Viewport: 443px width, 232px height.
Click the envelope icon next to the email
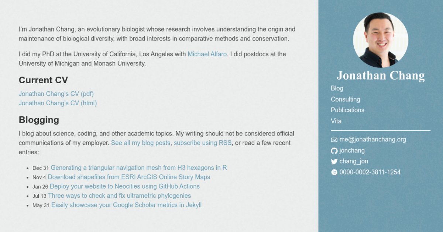click(334, 140)
